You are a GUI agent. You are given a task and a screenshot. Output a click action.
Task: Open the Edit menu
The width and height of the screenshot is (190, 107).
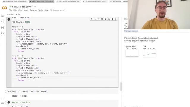(x=15, y=10)
